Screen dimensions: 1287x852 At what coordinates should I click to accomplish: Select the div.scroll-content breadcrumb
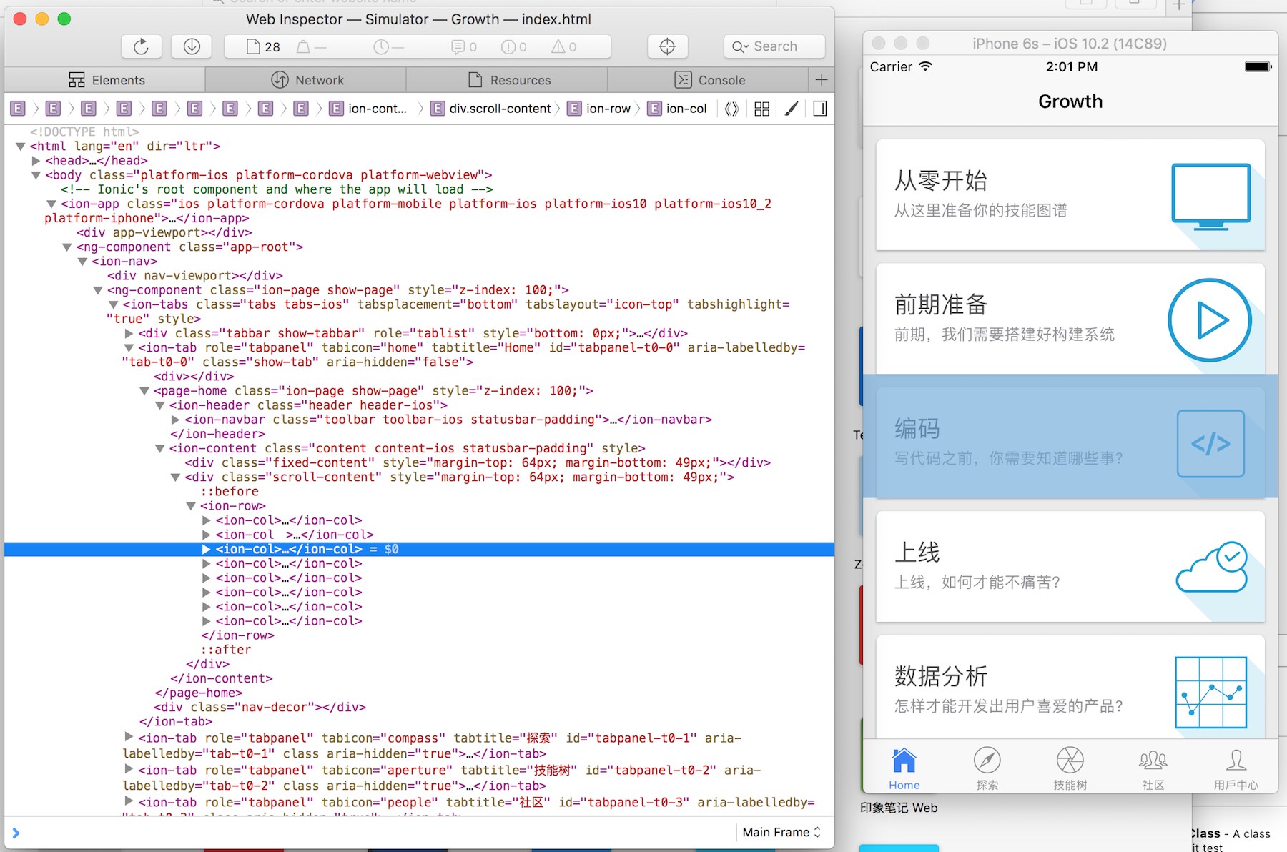[490, 109]
